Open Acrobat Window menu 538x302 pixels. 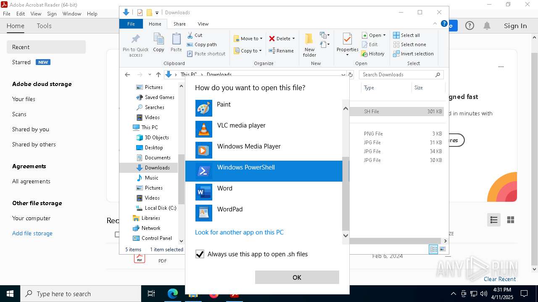pos(72,14)
